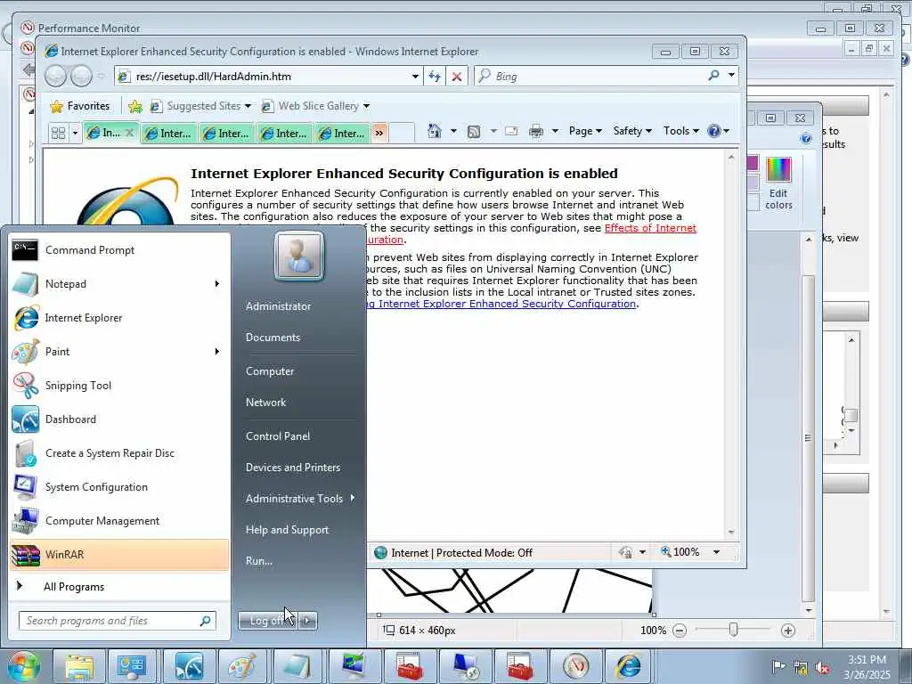The image size is (912, 684).
Task: Open the Tools menu in IE
Action: click(680, 131)
